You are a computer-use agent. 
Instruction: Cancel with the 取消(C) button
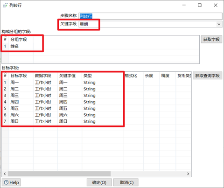[x=126, y=182]
